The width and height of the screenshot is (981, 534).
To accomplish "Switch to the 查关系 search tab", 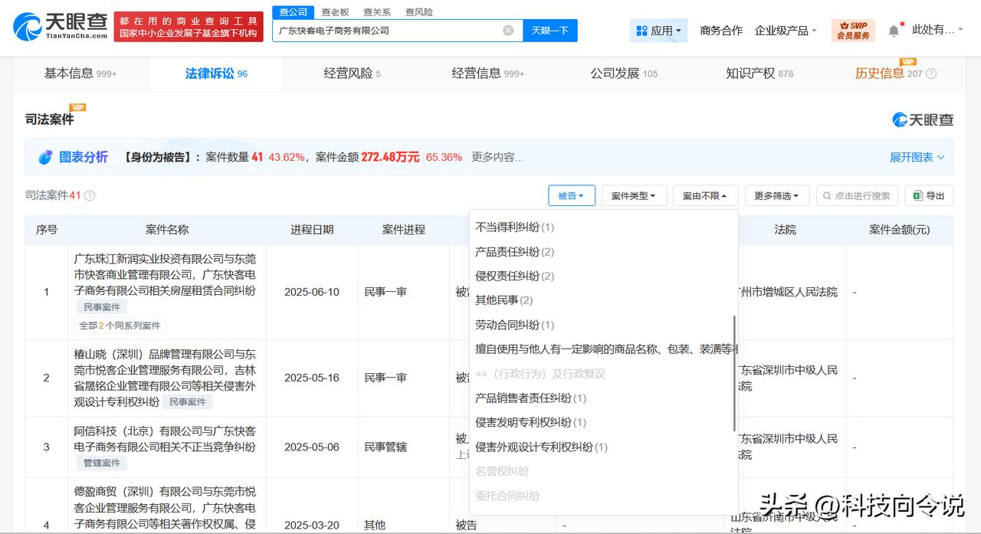I will (376, 12).
